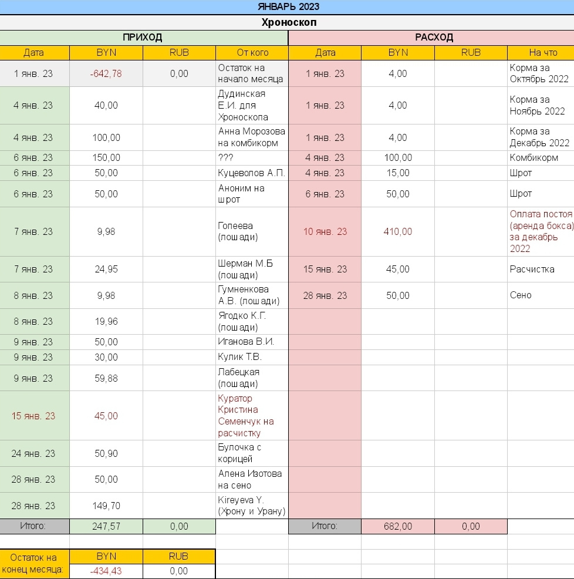Image resolution: width=574 pixels, height=579 pixels.
Task: Click the ПРИХОД section header
Action: coord(143,38)
